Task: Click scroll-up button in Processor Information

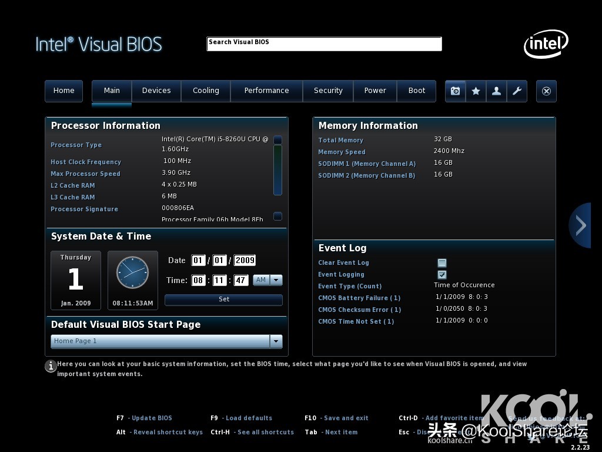Action: click(277, 140)
